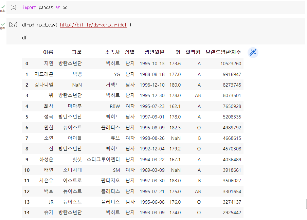Image resolution: width=307 pixels, height=220 pixels.
Task: Select the group cell 마마무
Action: click(x=75, y=106)
